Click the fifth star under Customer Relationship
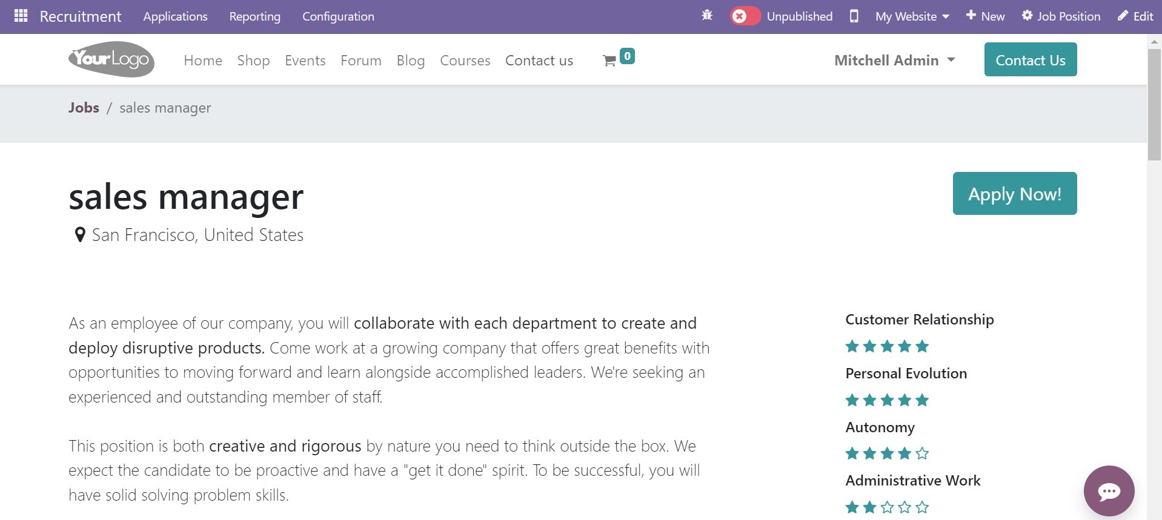The image size is (1162, 520). click(x=922, y=346)
